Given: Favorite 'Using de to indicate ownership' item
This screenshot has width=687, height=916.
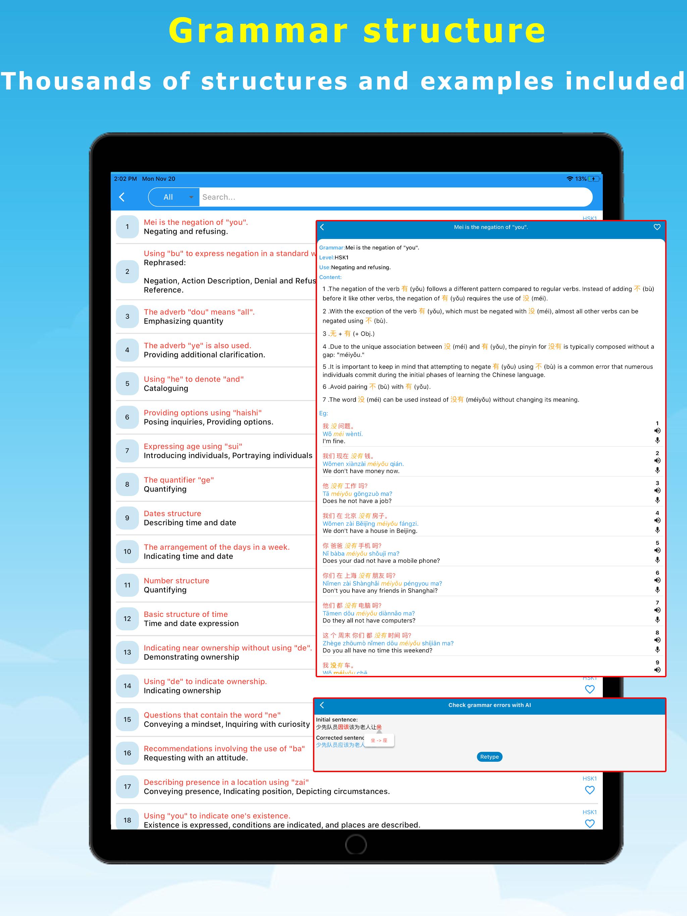Looking at the screenshot, I should [x=590, y=689].
